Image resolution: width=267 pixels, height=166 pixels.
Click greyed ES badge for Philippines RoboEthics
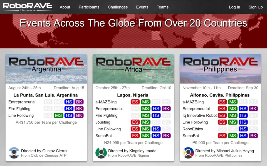click(x=222, y=129)
